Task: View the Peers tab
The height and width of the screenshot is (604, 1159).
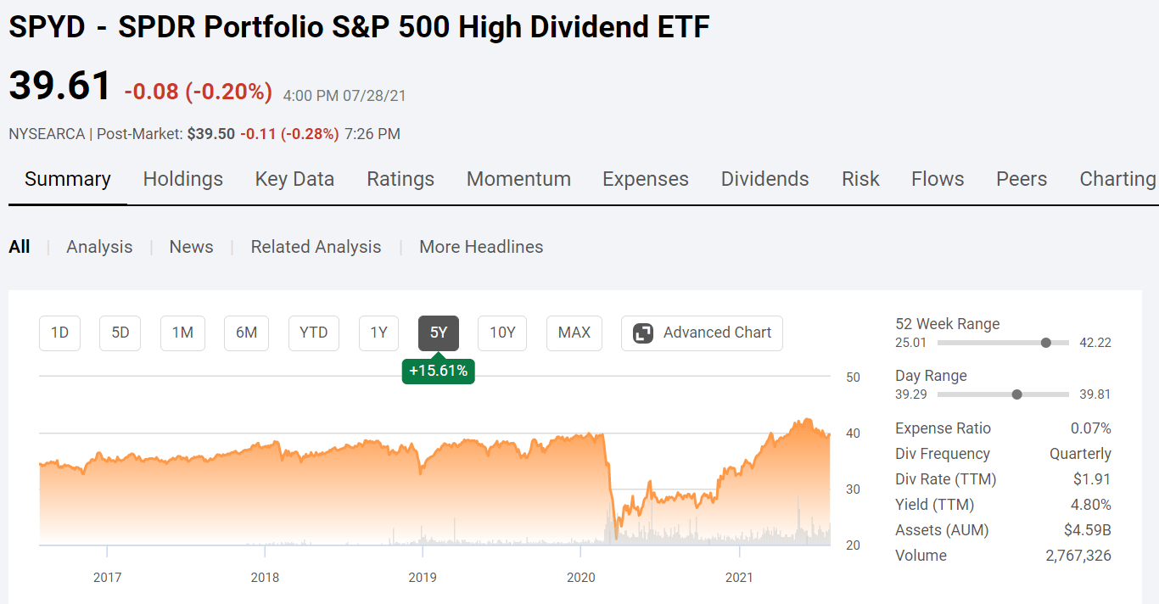Action: pyautogui.click(x=1022, y=179)
